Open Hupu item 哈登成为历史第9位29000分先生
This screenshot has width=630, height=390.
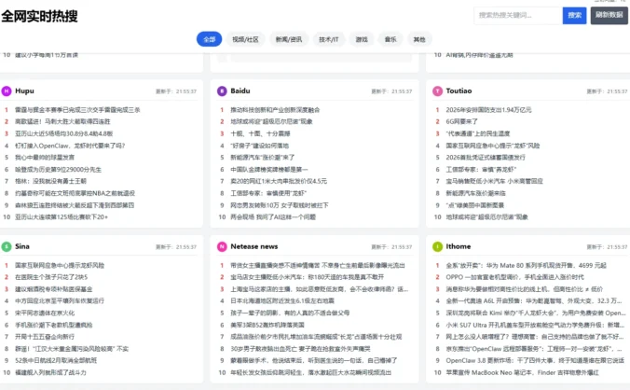[59, 169]
